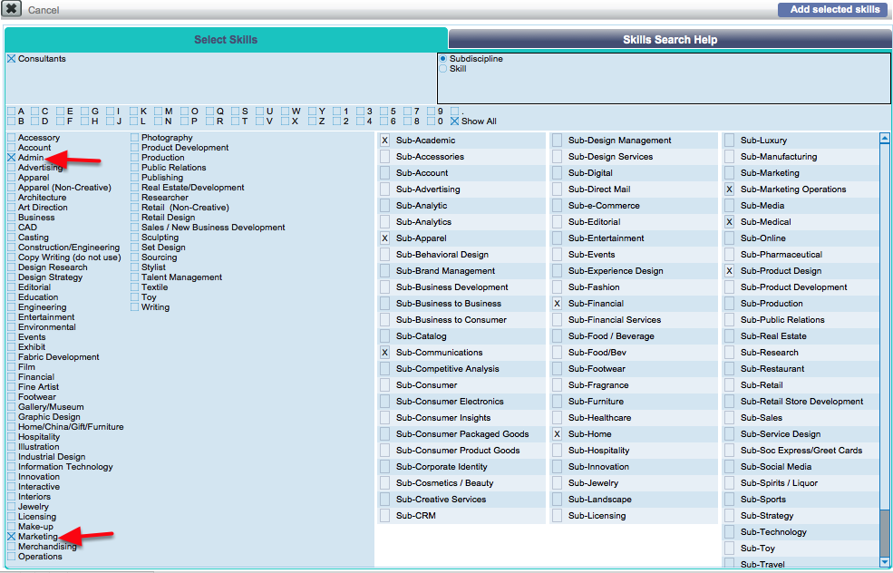Check the Information Technology checkbox

(x=11, y=467)
